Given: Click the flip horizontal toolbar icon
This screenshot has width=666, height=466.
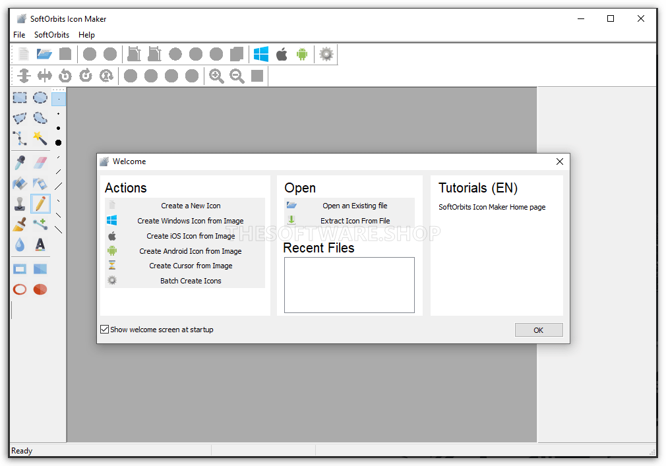Looking at the screenshot, I should (45, 76).
